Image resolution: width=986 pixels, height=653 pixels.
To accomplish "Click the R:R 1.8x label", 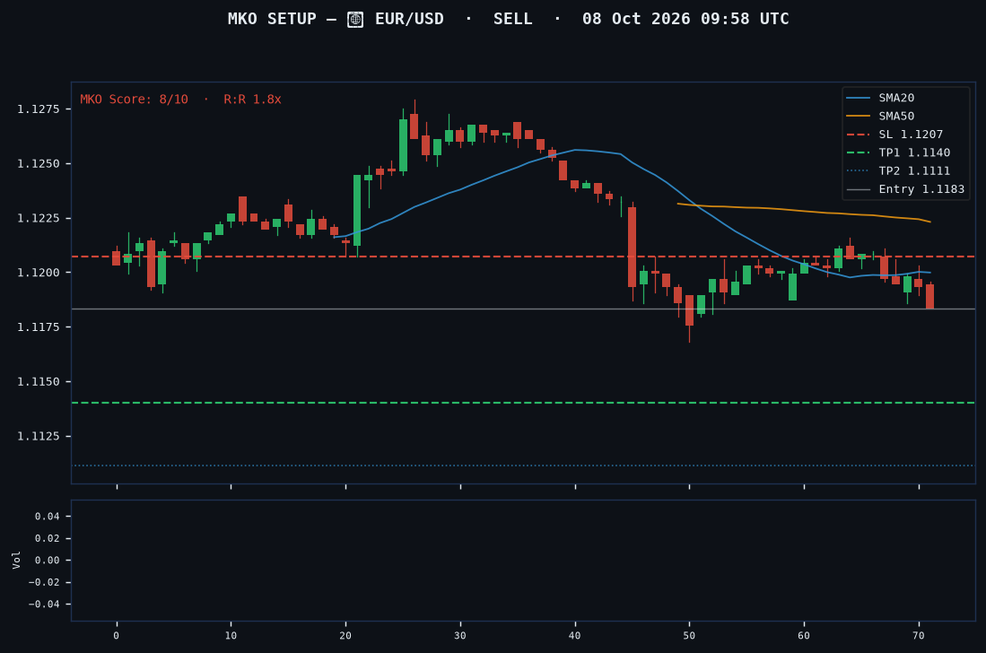I will click(252, 100).
